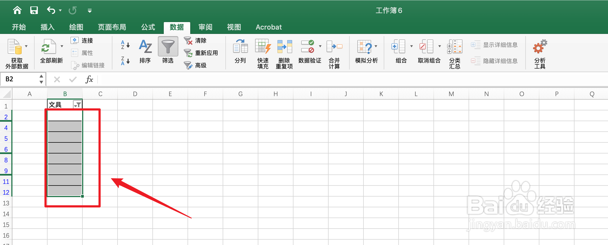Select column B header
Viewport: 608px width, 245px height.
click(65, 94)
